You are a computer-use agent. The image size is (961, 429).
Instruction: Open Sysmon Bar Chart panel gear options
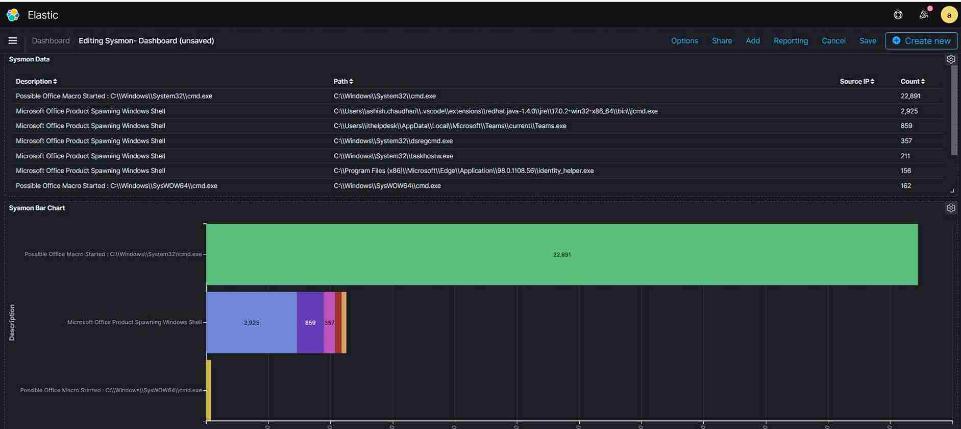click(951, 208)
